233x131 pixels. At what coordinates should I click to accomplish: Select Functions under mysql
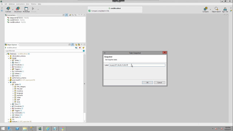click(19, 67)
